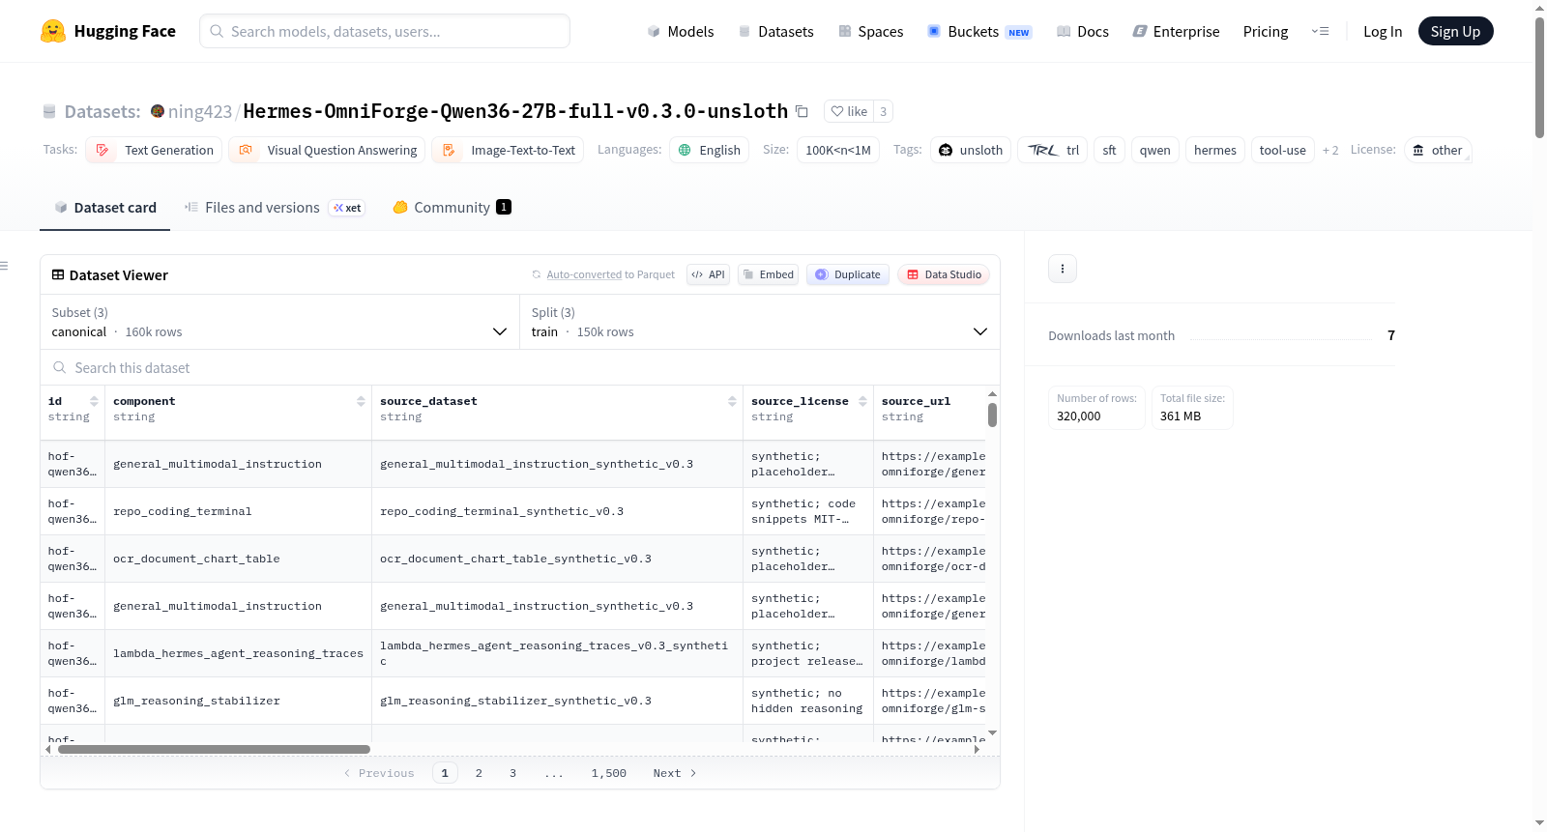Focus the Search this dataset field
This screenshot has height=832, width=1547.
(x=520, y=367)
